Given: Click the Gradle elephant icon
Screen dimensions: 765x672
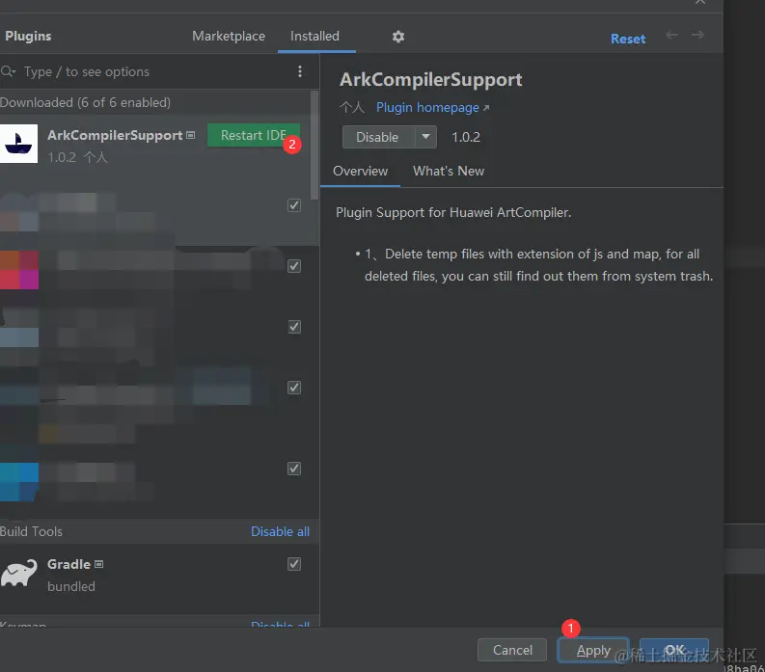Looking at the screenshot, I should pos(18,573).
